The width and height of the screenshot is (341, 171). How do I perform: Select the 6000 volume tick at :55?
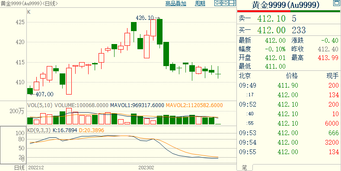pyautogui.click(x=332, y=123)
